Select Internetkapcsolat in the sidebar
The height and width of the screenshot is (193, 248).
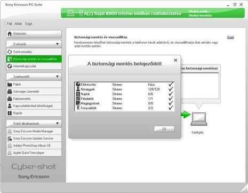click(34, 66)
